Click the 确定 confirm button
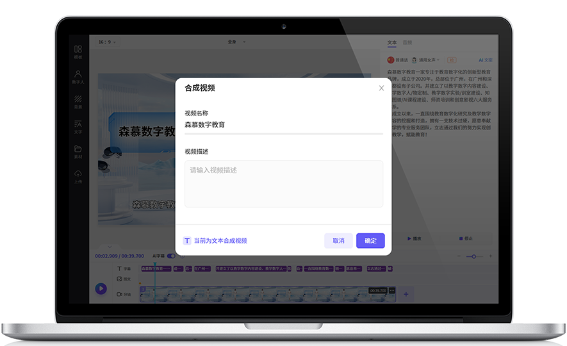Screen dimensions: 567x346 (370, 241)
